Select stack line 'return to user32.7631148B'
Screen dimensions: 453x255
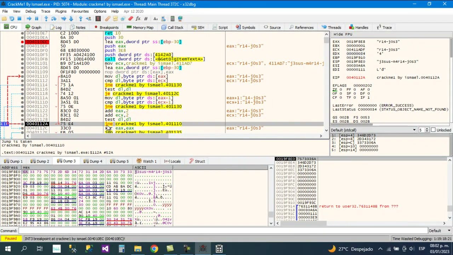tap(359, 206)
